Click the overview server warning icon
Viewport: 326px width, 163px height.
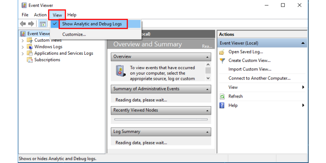tap(121, 71)
